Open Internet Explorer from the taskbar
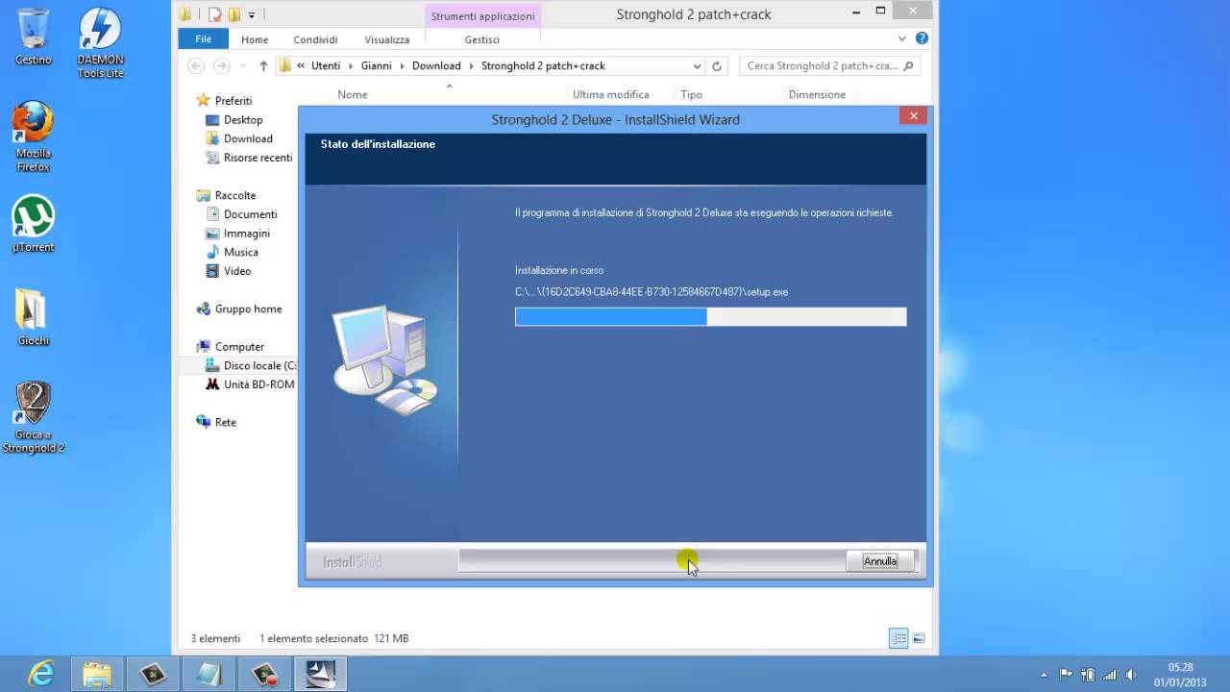The height and width of the screenshot is (692, 1230). (41, 674)
